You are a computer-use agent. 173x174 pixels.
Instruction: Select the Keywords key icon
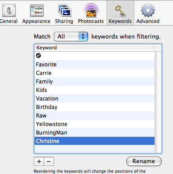pos(120,11)
